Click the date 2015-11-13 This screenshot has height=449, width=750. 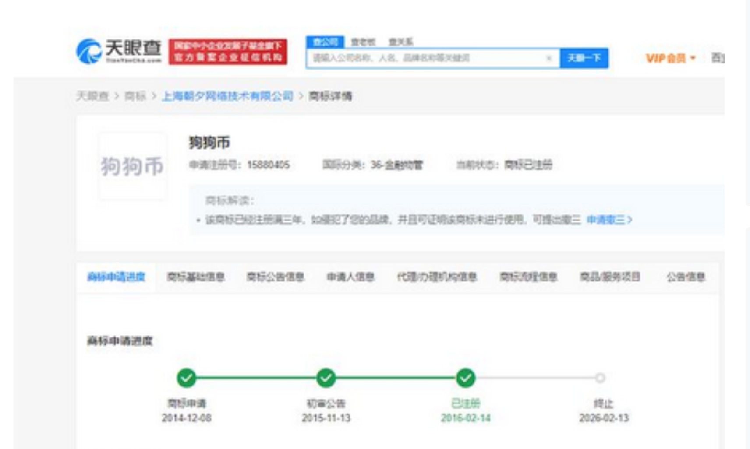click(x=326, y=418)
